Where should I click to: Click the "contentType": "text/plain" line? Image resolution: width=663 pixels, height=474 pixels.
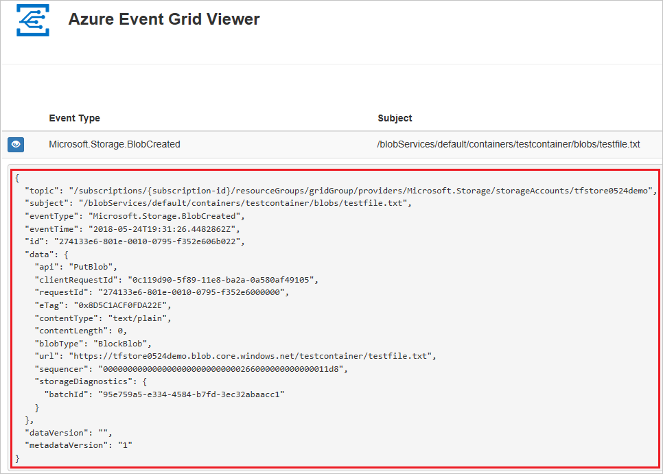pyautogui.click(x=103, y=318)
